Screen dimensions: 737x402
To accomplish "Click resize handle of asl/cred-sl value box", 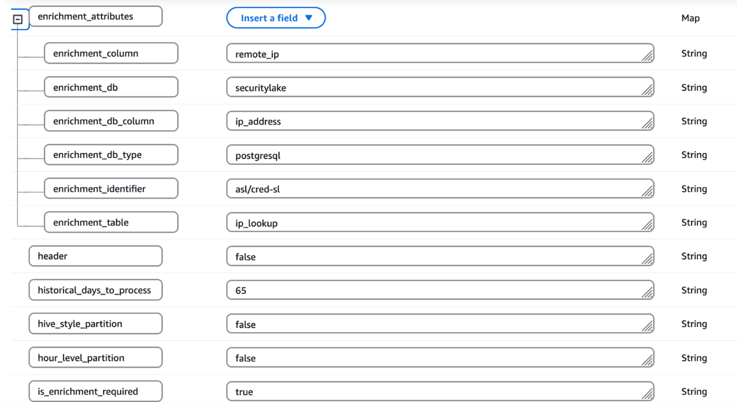I will tap(647, 192).
